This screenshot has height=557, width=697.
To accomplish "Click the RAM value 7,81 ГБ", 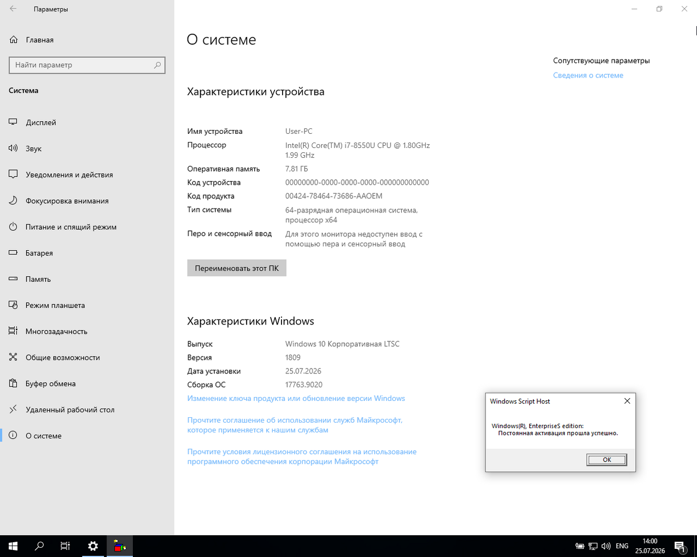I will click(x=297, y=169).
